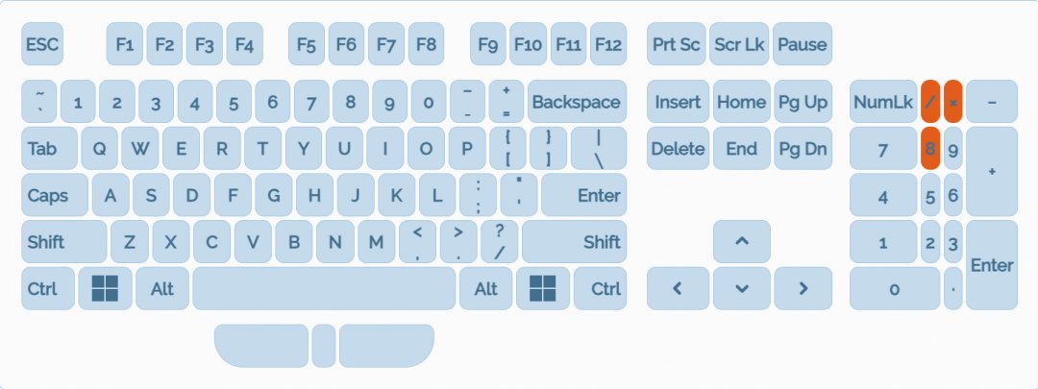Click the Delete key

[x=678, y=149]
